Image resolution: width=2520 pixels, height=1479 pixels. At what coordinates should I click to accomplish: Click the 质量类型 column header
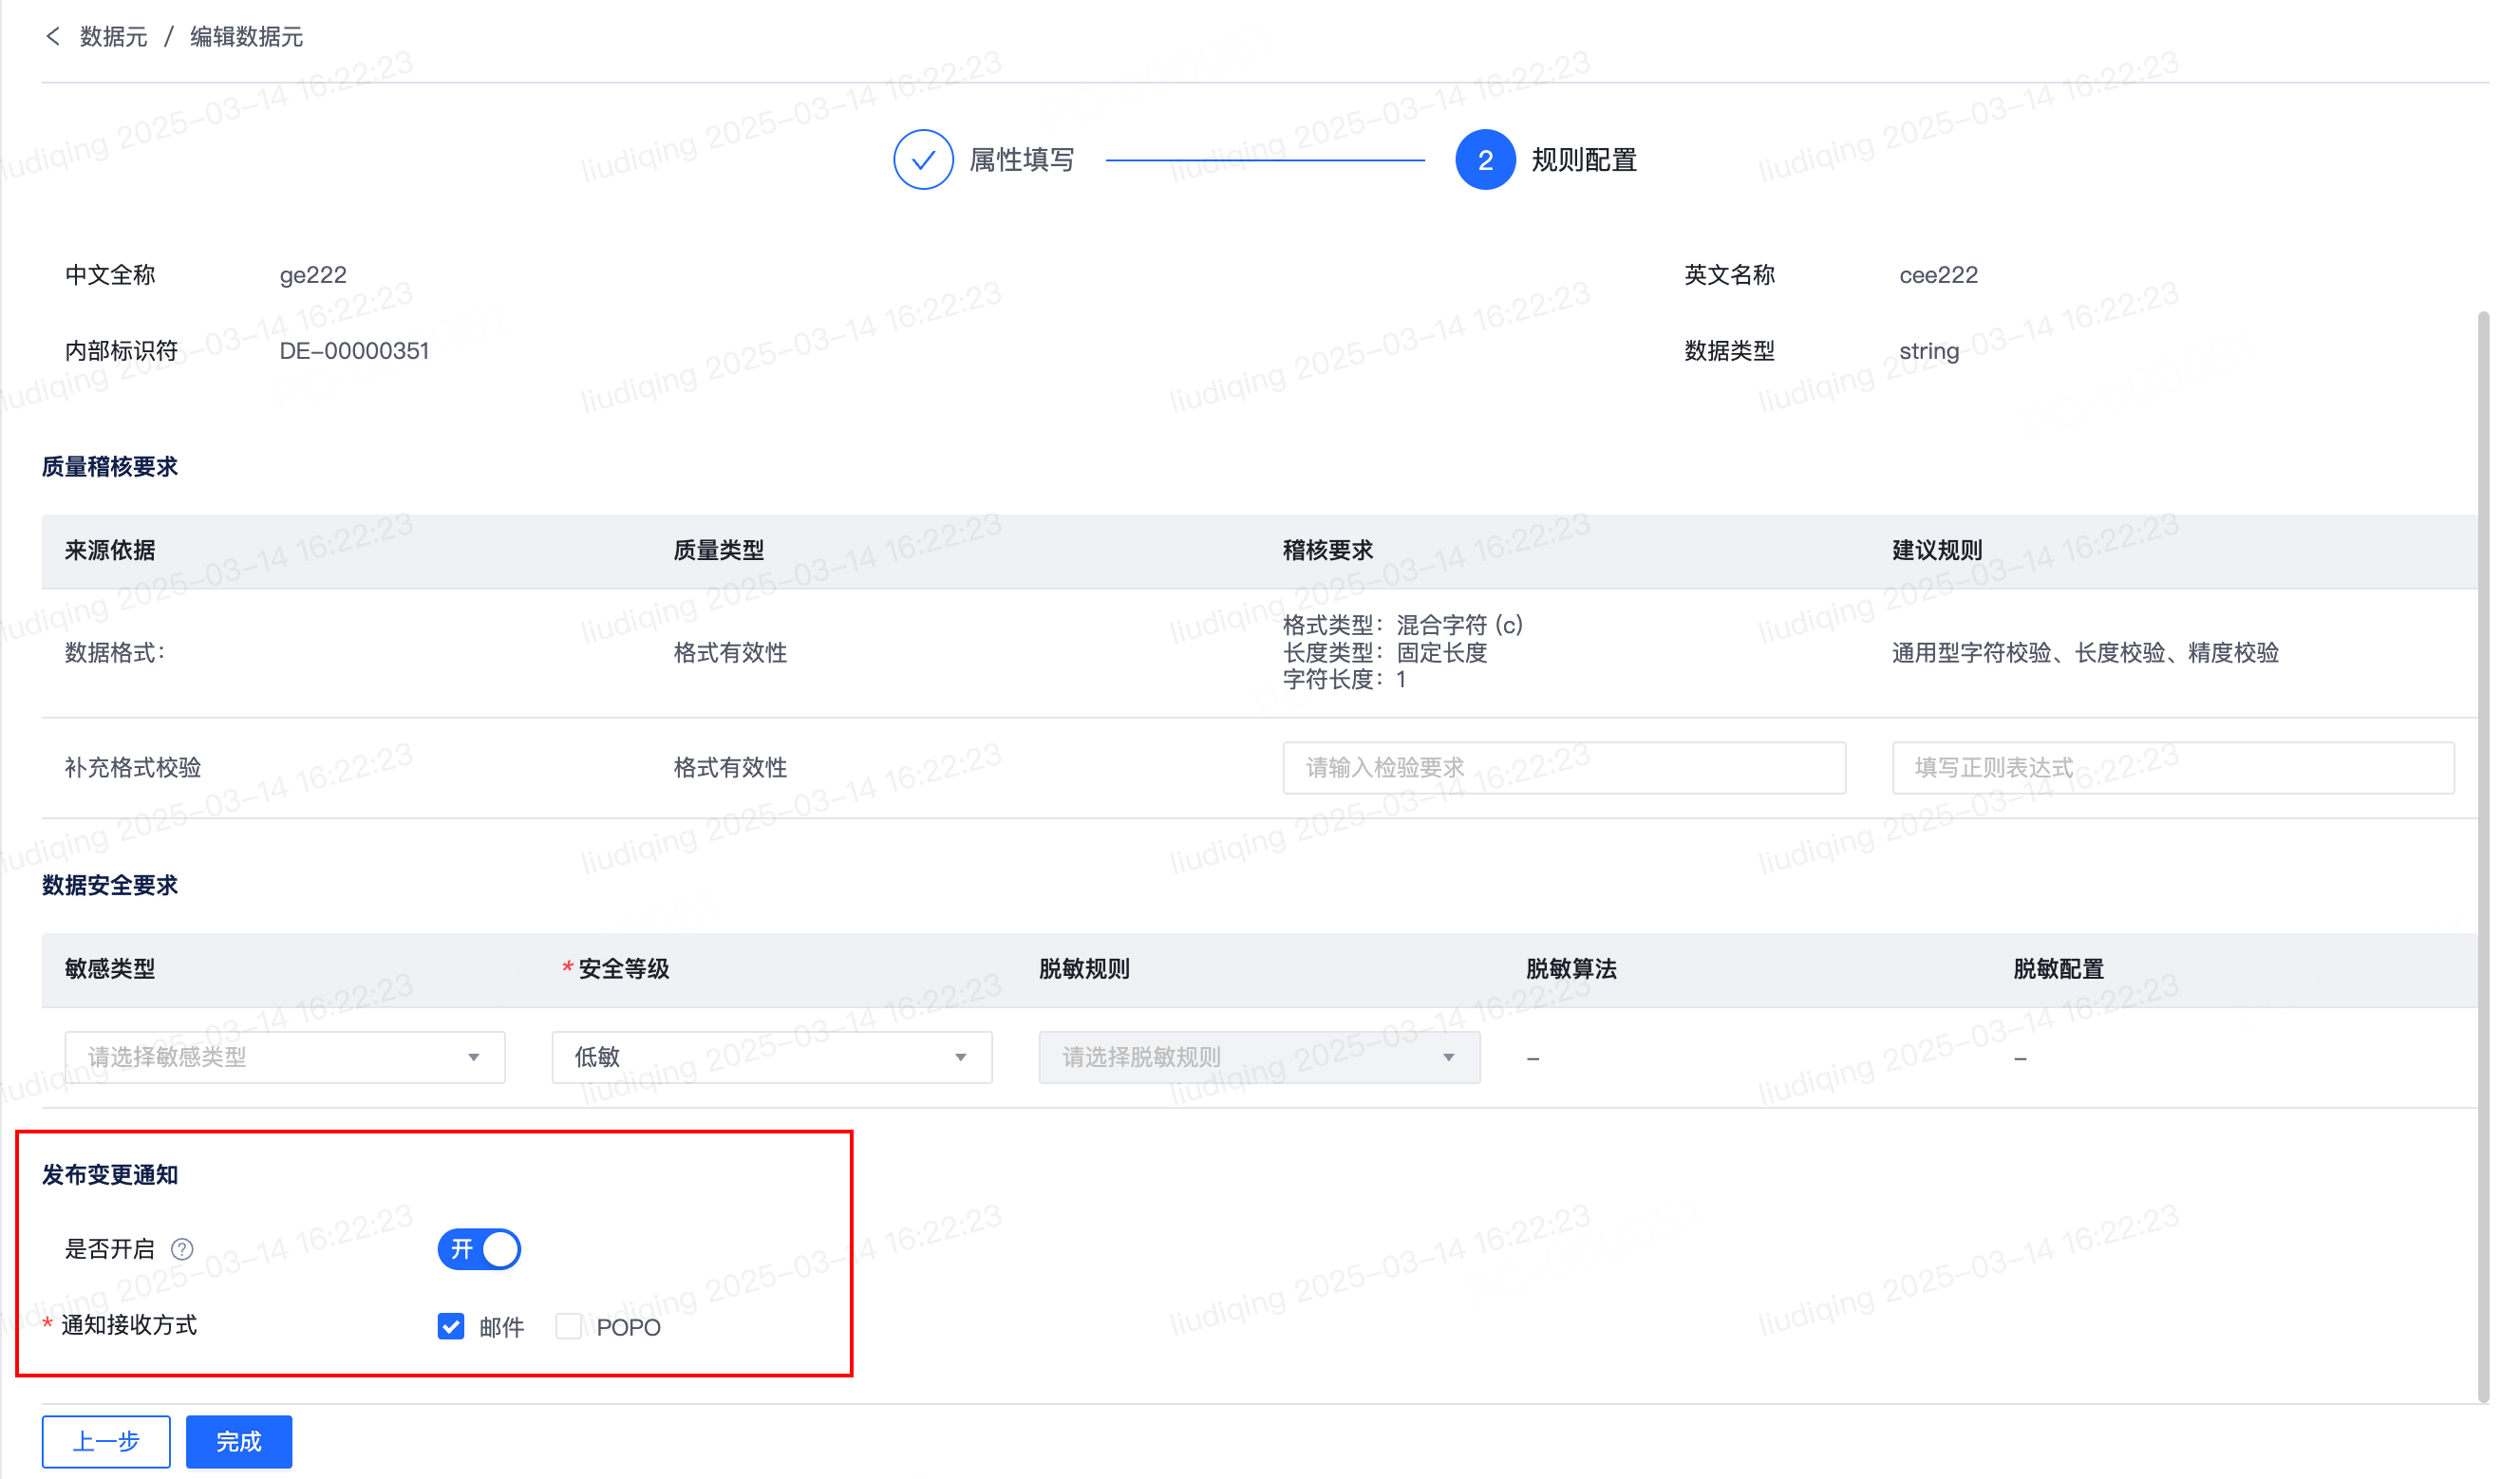pos(719,550)
